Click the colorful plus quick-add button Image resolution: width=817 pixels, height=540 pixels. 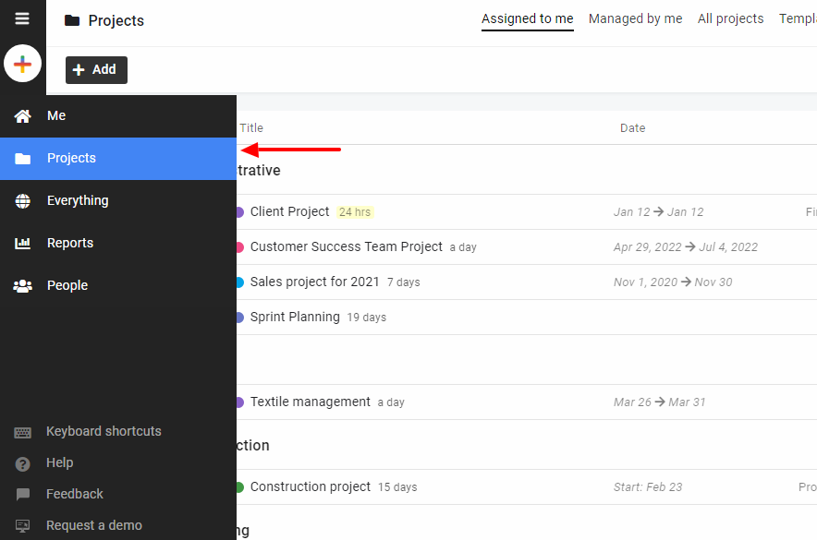pos(22,64)
